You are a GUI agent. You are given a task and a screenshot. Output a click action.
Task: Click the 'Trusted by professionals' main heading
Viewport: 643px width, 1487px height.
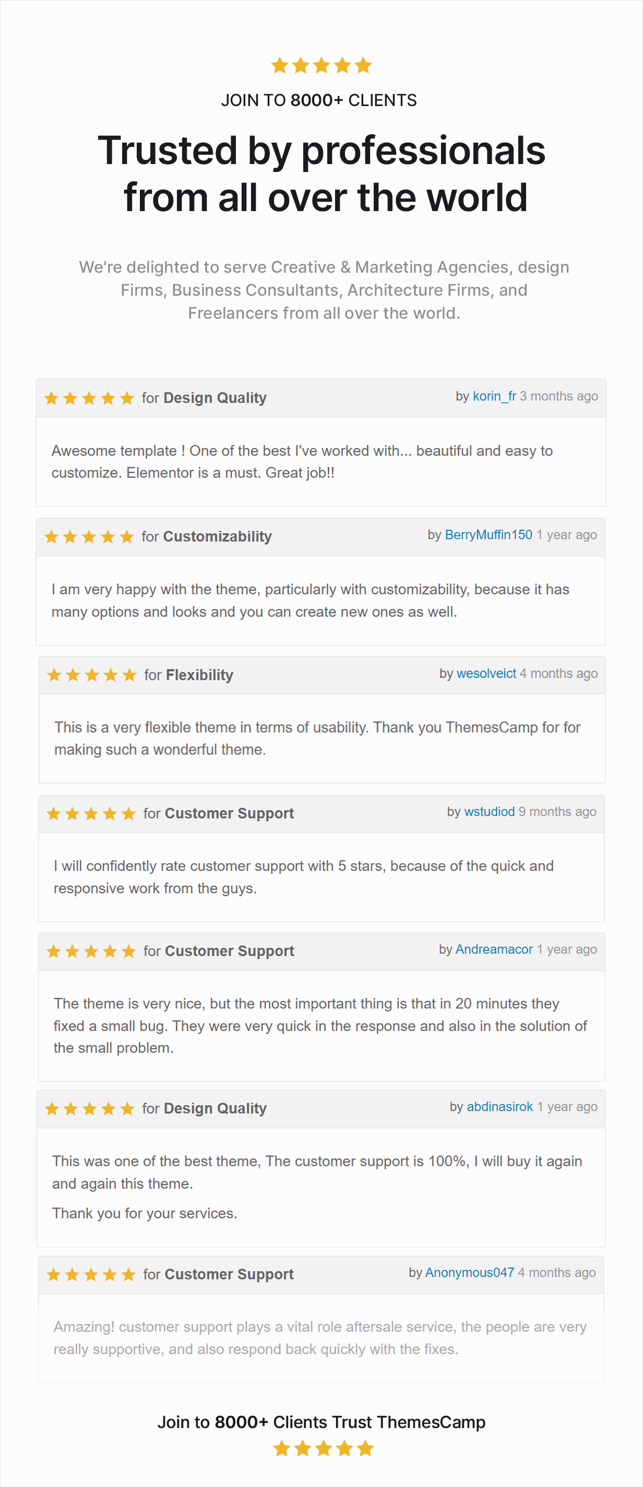pyautogui.click(x=321, y=173)
